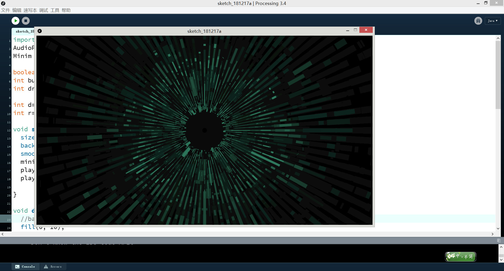Click the horizontal scroll right arrow

pyautogui.click(x=492, y=234)
